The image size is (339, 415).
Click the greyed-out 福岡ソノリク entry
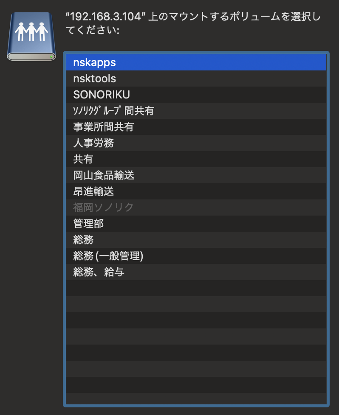(x=103, y=207)
